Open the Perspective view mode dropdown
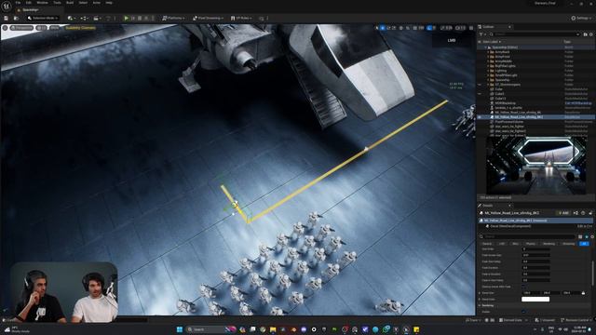This screenshot has height=335, width=596. 21,28
